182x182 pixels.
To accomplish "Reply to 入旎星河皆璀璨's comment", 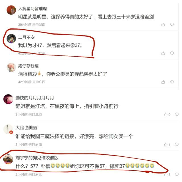I will (172, 24).
